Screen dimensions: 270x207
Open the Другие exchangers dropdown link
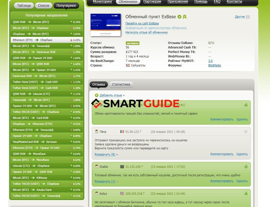(240, 17)
